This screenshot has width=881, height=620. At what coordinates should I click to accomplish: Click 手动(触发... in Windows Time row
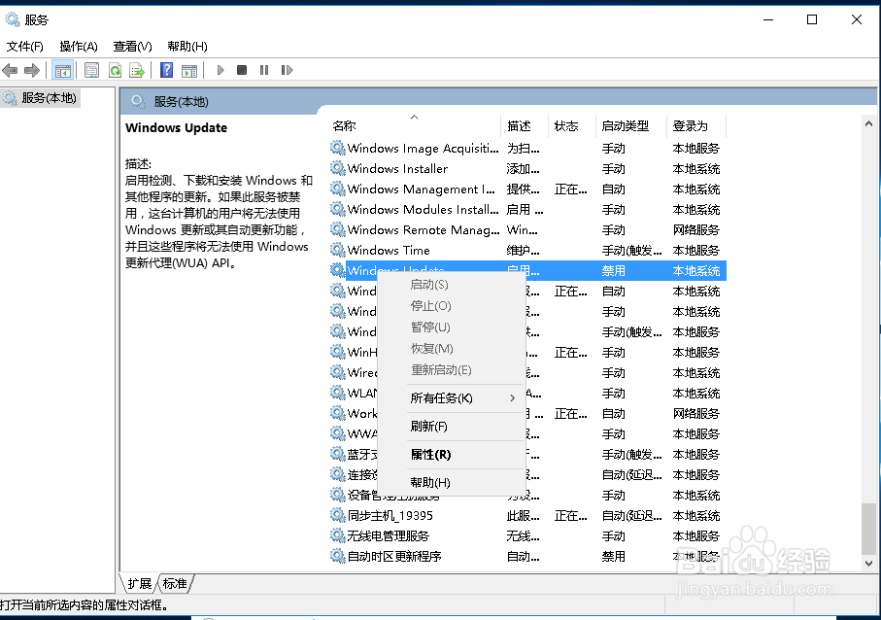[x=632, y=250]
